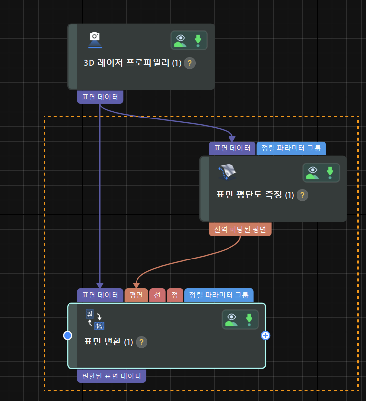Screen dimensions: 366x401
Task: Click green download arrow on 표면 평탄도 측정 node
Action: pyautogui.click(x=330, y=173)
